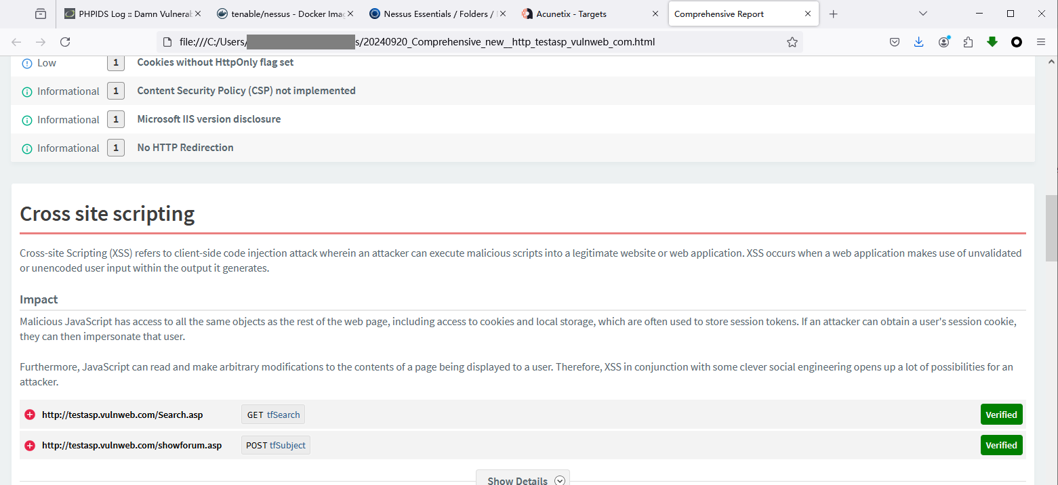Click Microsoft IIS version disclosure entry

click(x=209, y=119)
